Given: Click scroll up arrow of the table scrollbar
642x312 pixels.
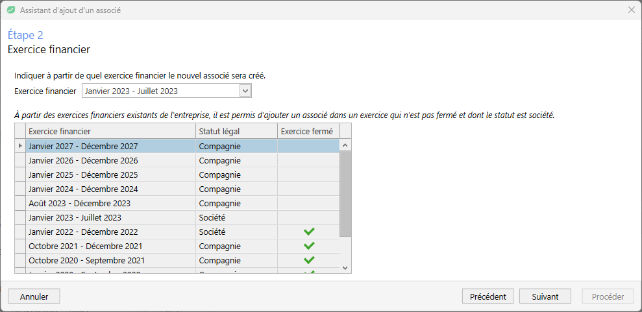Looking at the screenshot, I should [x=345, y=145].
